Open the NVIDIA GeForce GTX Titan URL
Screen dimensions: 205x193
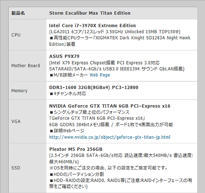pos(110,137)
